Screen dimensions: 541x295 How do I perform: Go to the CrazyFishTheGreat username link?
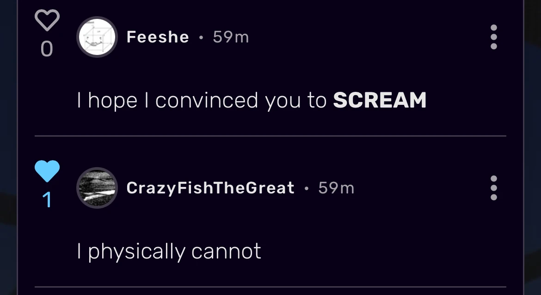[210, 188]
